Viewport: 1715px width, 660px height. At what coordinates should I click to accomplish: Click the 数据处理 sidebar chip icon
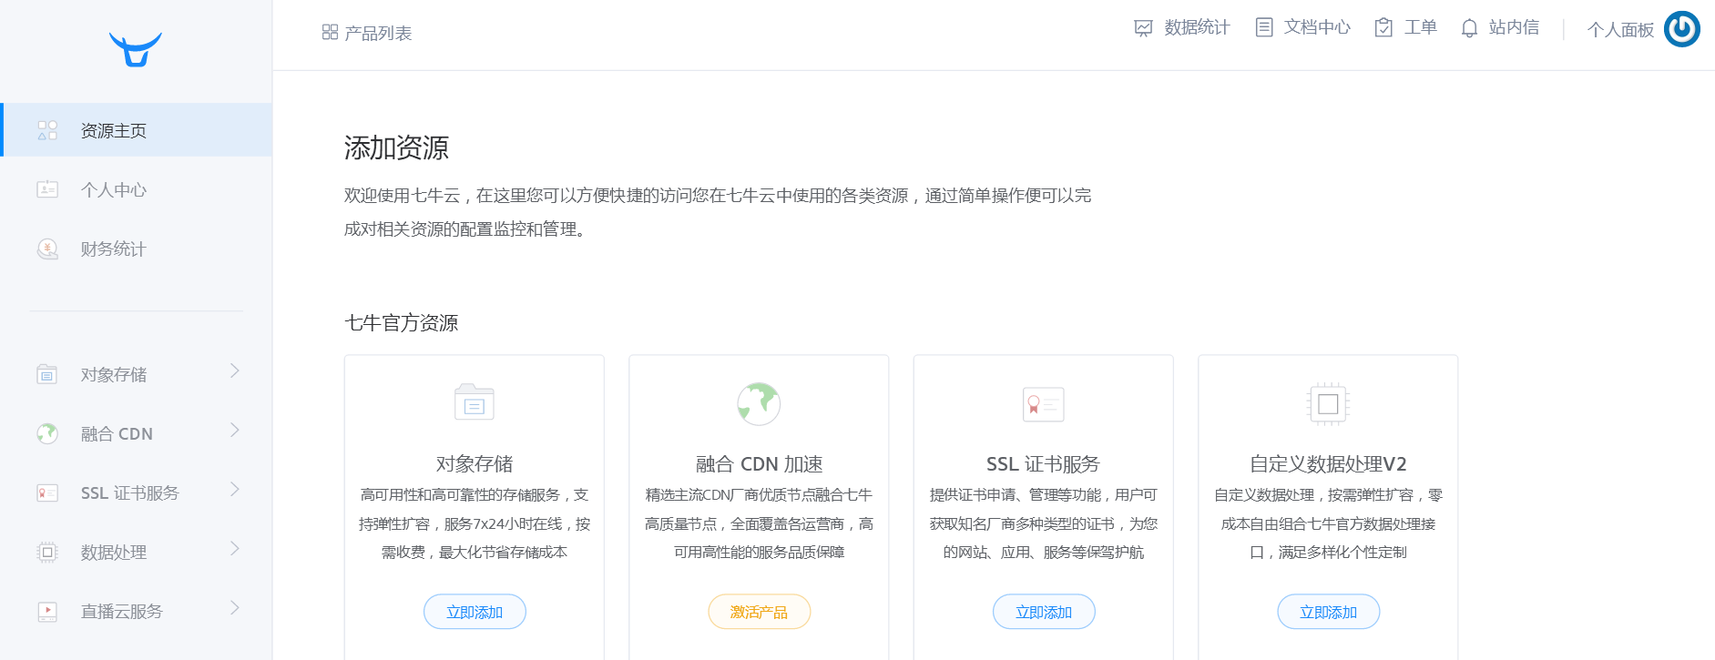pos(47,552)
